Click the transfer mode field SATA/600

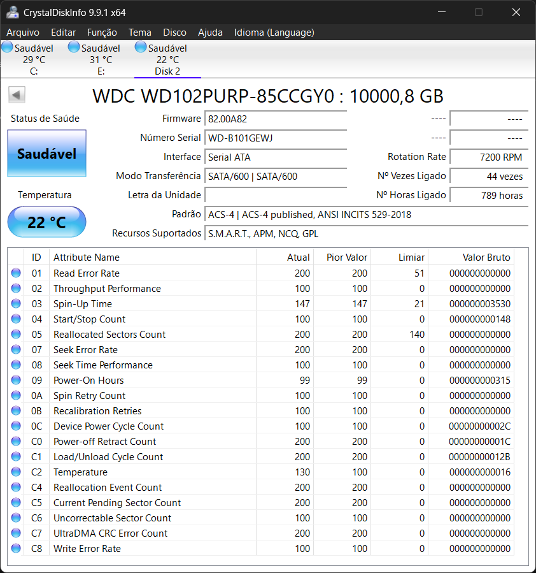(x=276, y=176)
